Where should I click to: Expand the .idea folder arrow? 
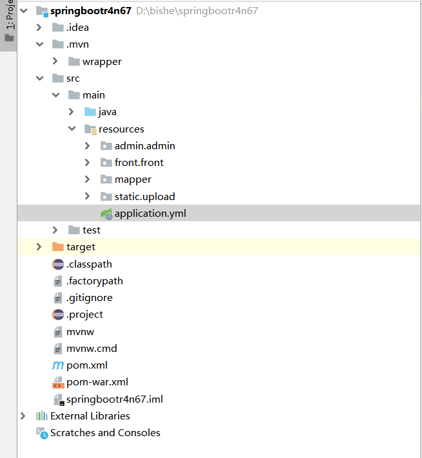[39, 28]
